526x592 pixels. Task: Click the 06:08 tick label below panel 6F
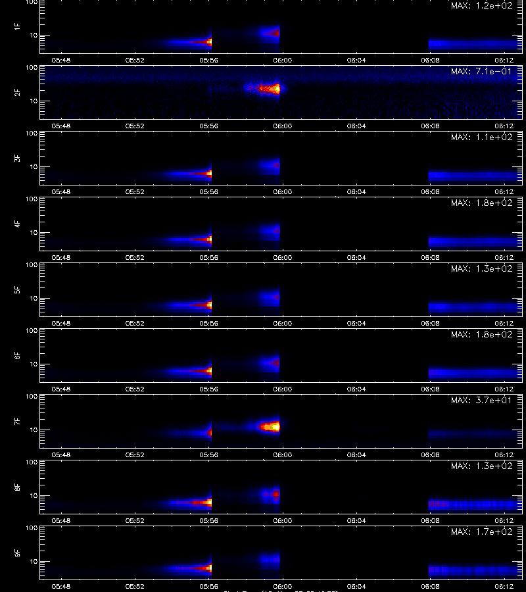click(430, 389)
